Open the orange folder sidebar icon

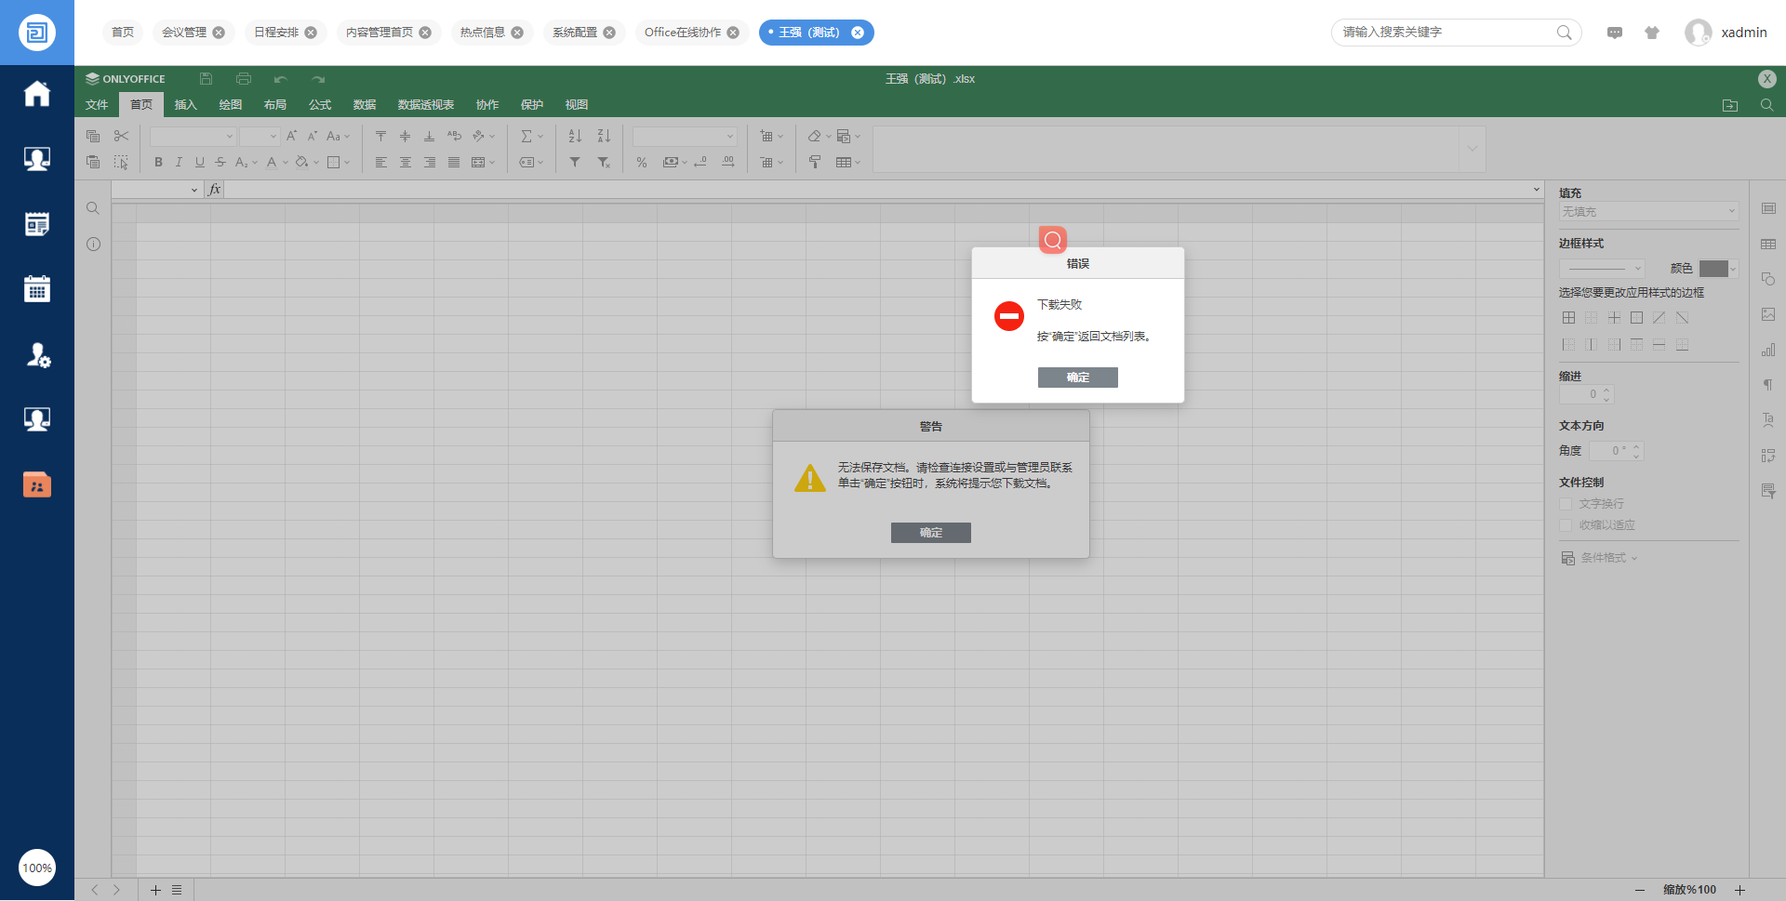click(x=37, y=484)
